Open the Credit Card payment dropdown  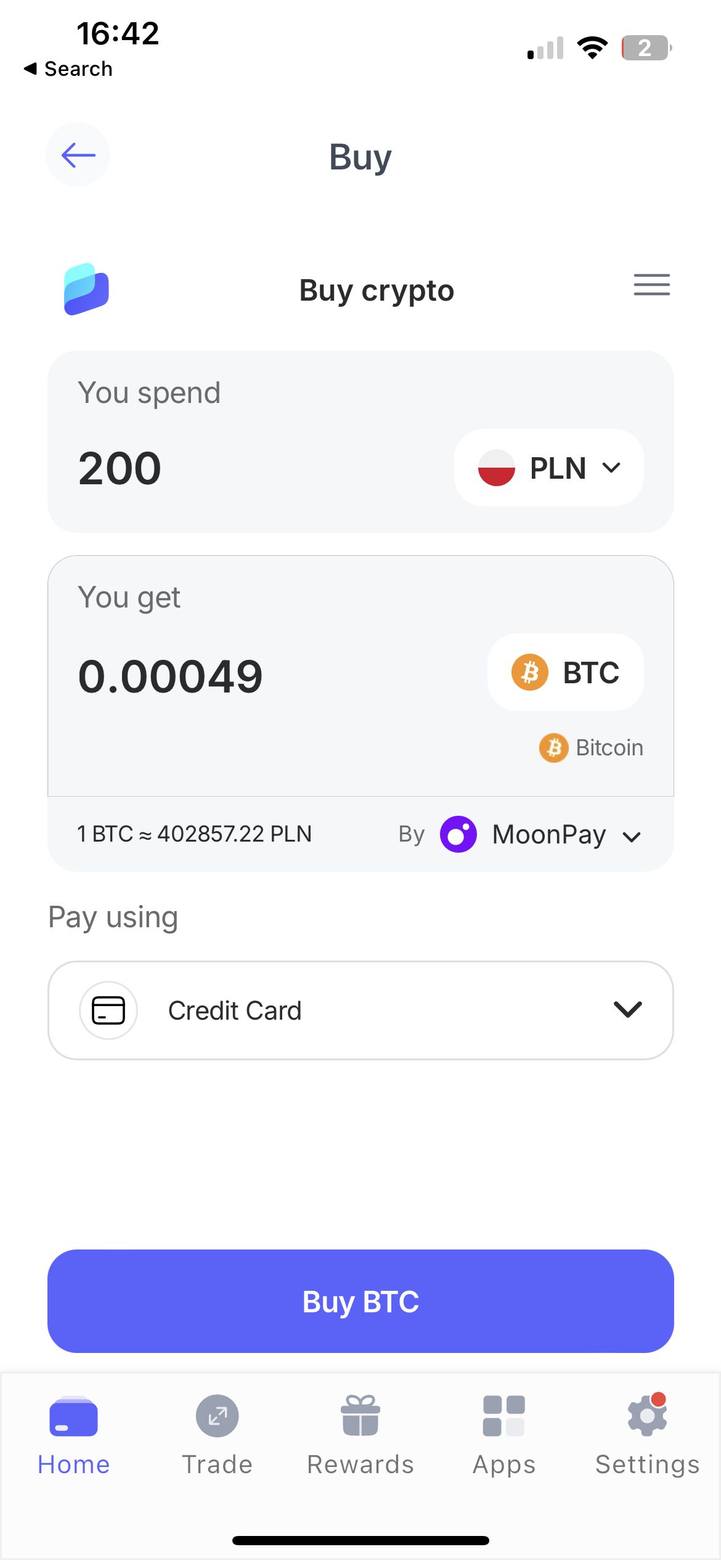[x=627, y=1009]
